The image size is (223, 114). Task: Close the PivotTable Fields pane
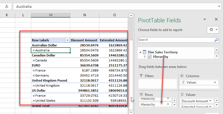pos(216,20)
